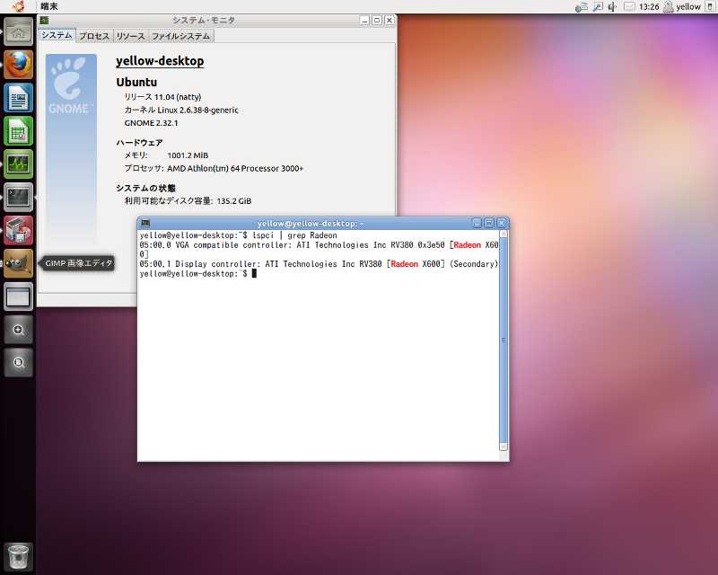Click the terminal vertical scrollbar thumb
This screenshot has height=575, width=718.
coord(503,341)
